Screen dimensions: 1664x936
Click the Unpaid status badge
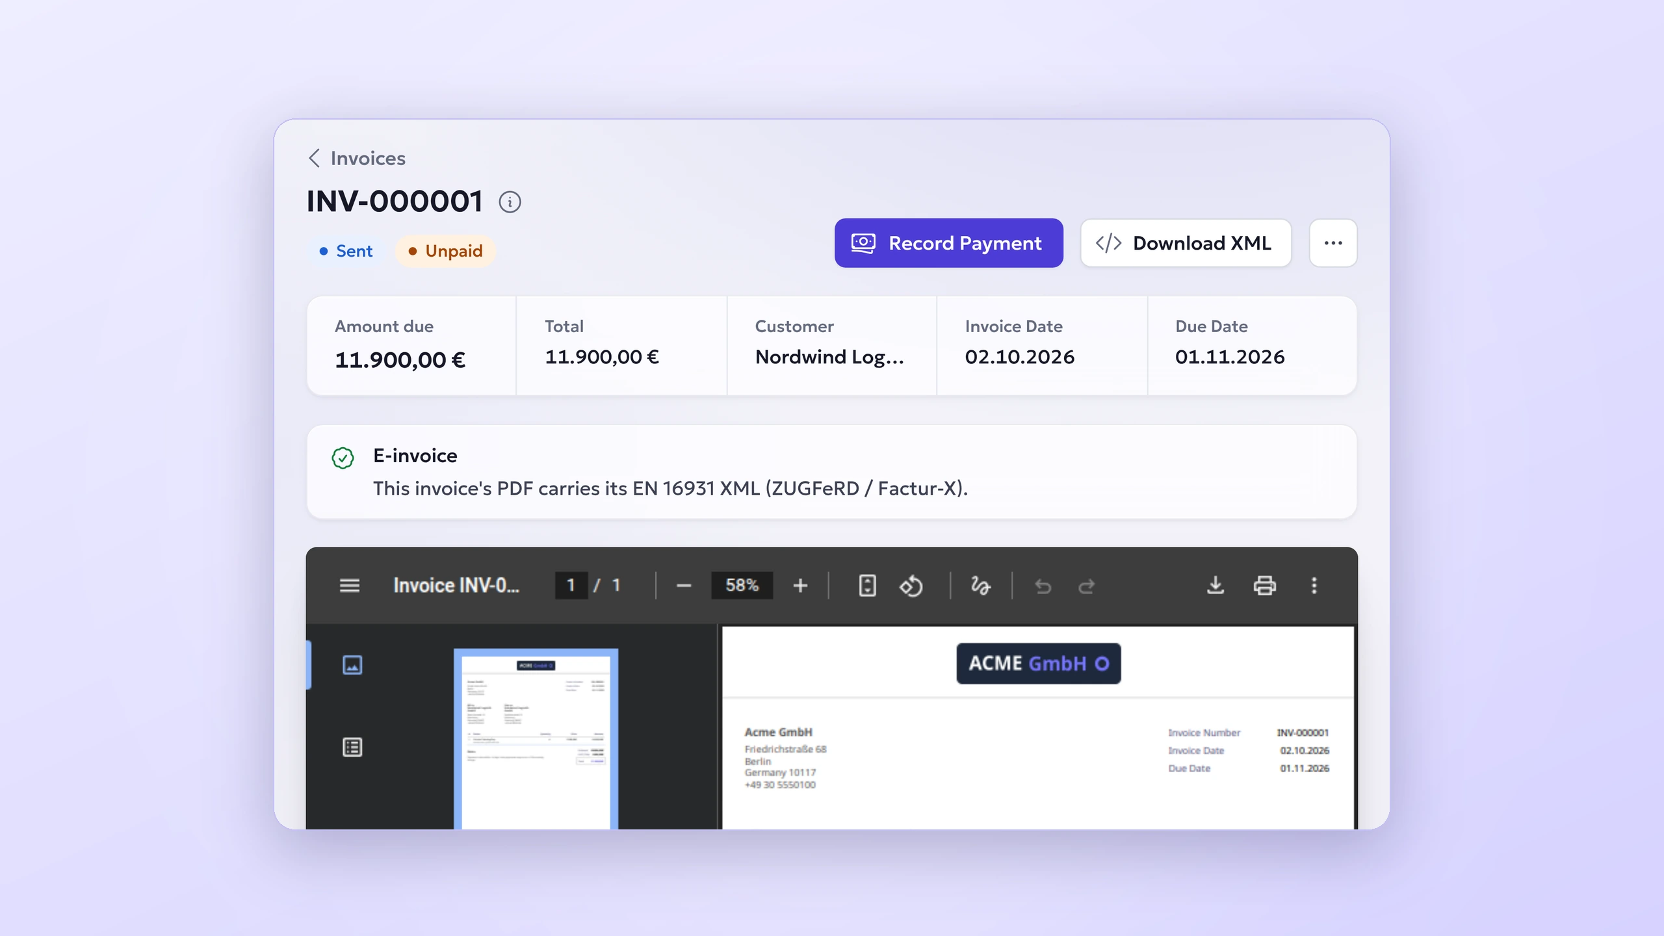coord(445,251)
